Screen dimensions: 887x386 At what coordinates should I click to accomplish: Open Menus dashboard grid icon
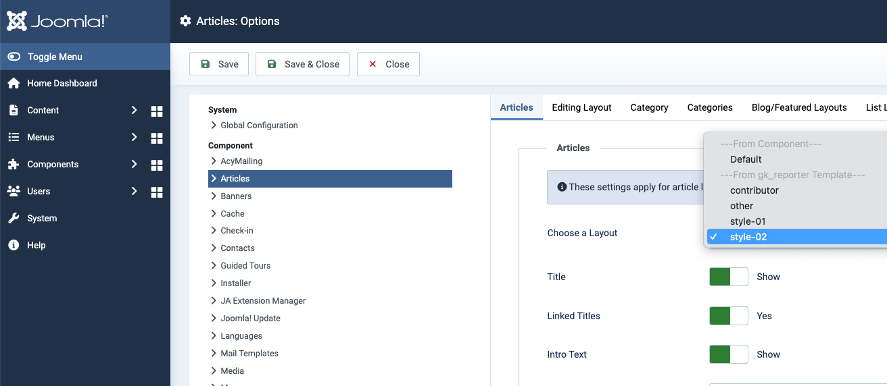point(157,138)
